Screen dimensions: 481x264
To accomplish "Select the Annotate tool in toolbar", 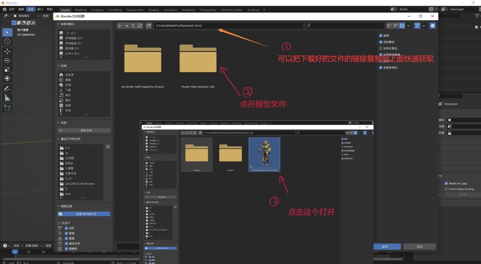I will [x=7, y=89].
